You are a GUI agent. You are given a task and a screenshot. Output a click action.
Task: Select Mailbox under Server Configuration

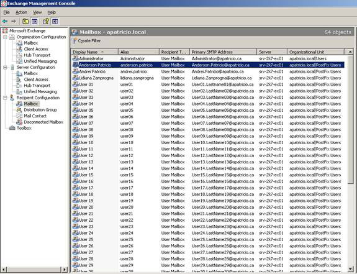click(31, 73)
